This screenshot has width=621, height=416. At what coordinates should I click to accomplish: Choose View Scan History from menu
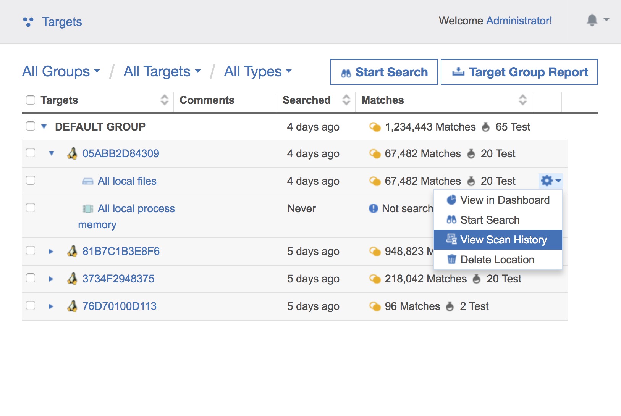pos(503,240)
